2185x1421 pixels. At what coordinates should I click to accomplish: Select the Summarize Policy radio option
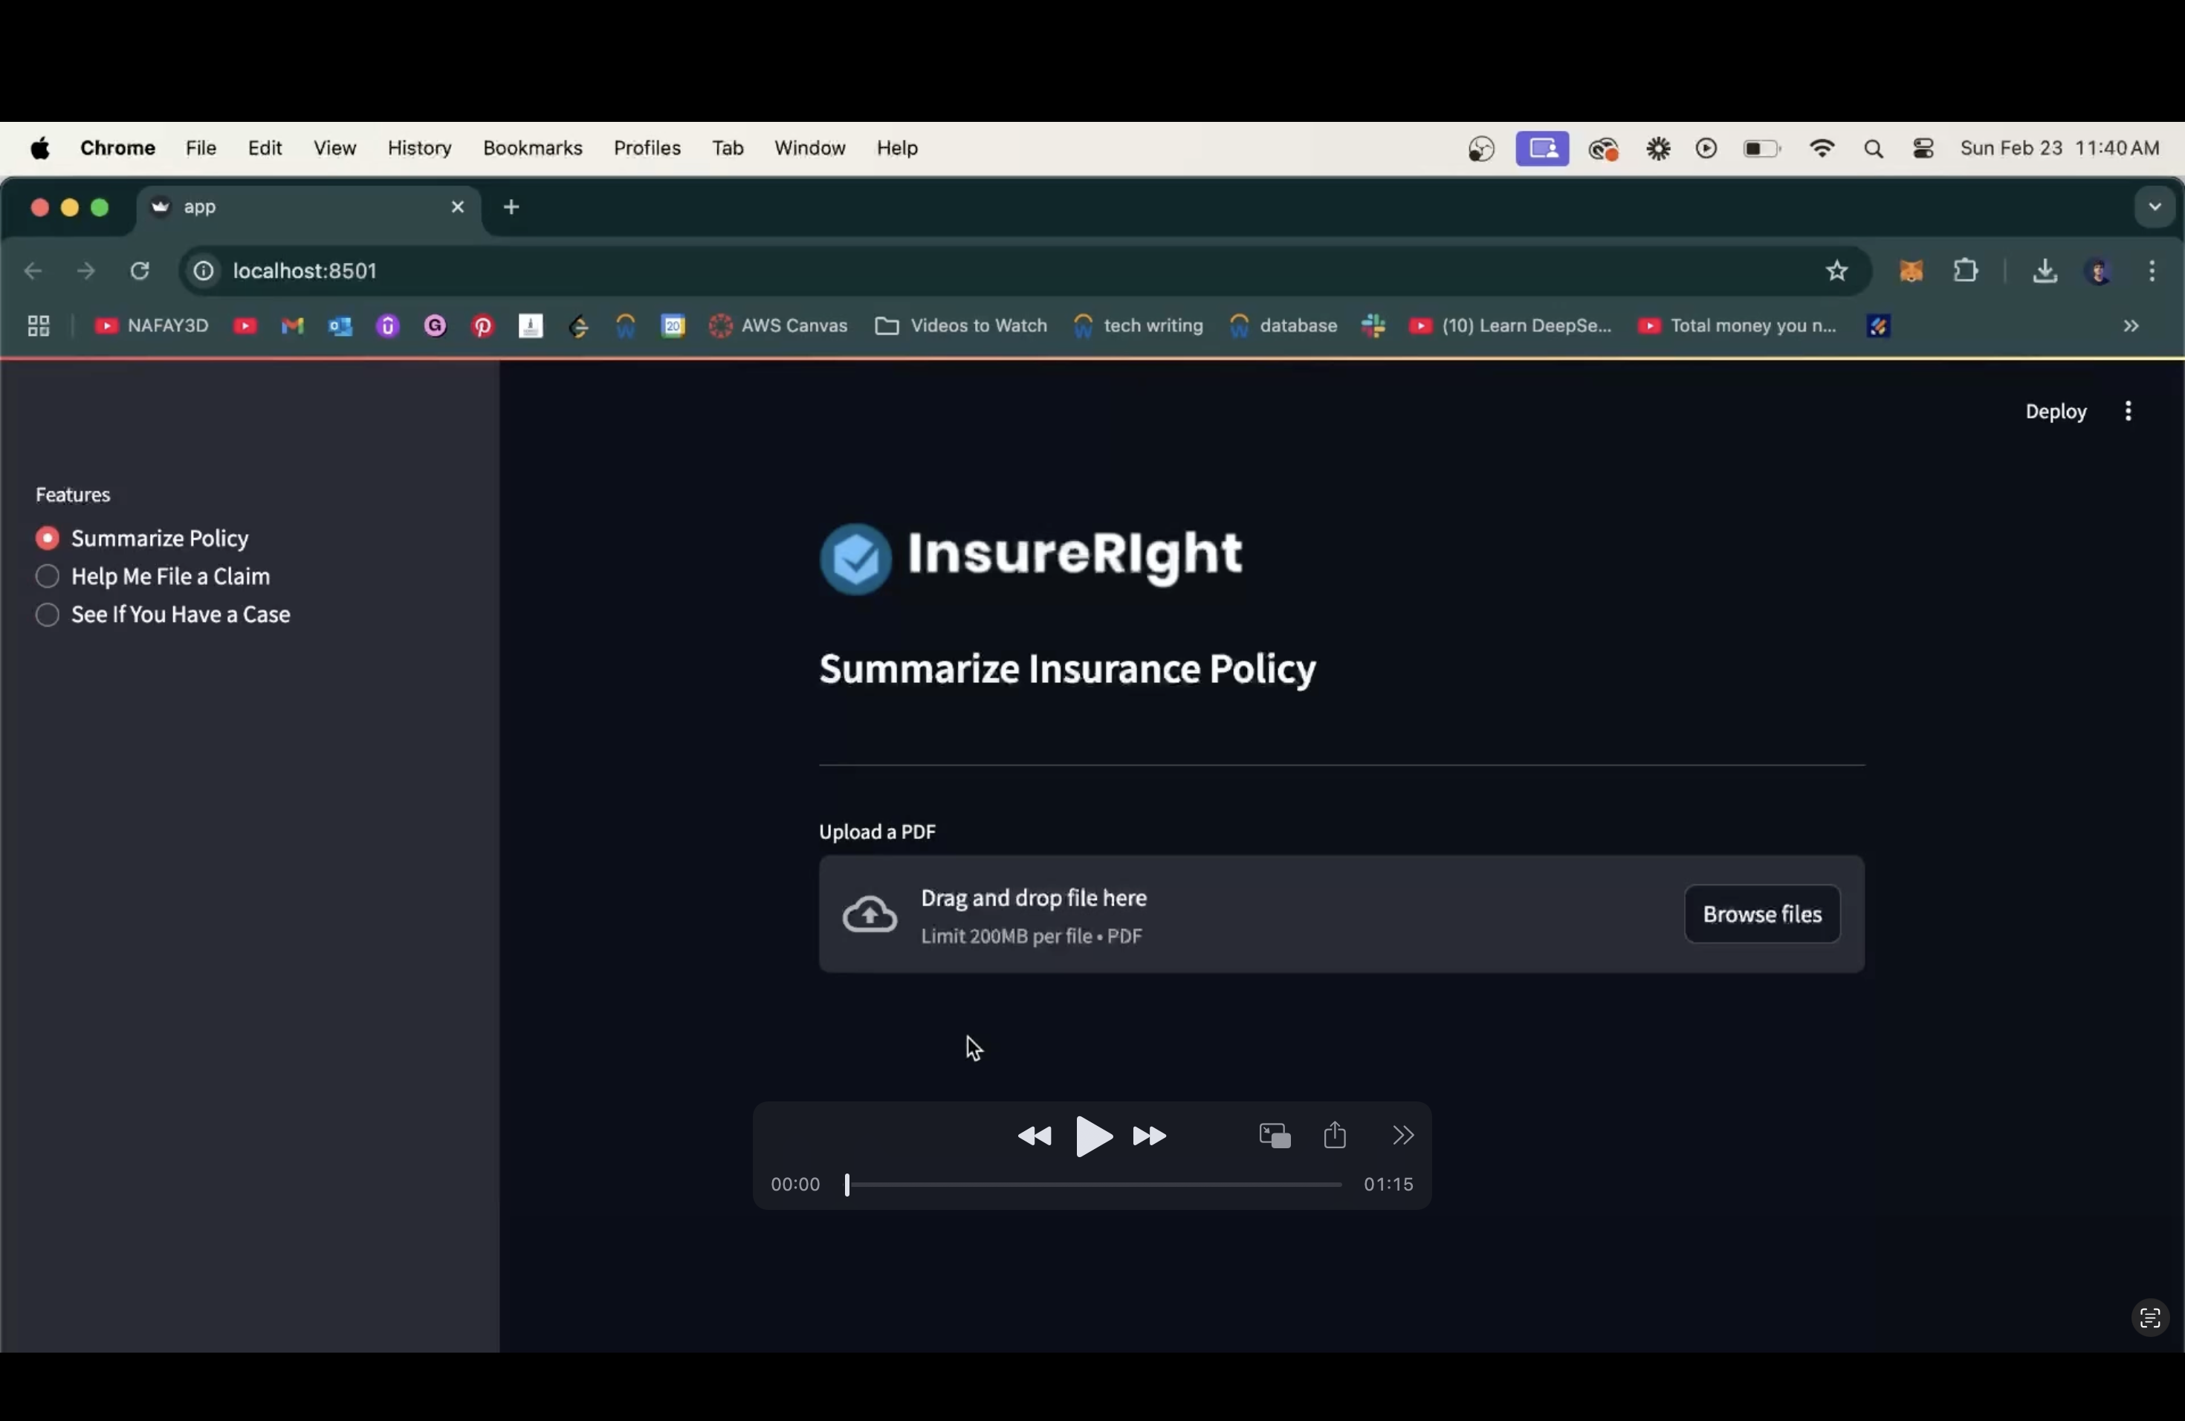pos(48,539)
